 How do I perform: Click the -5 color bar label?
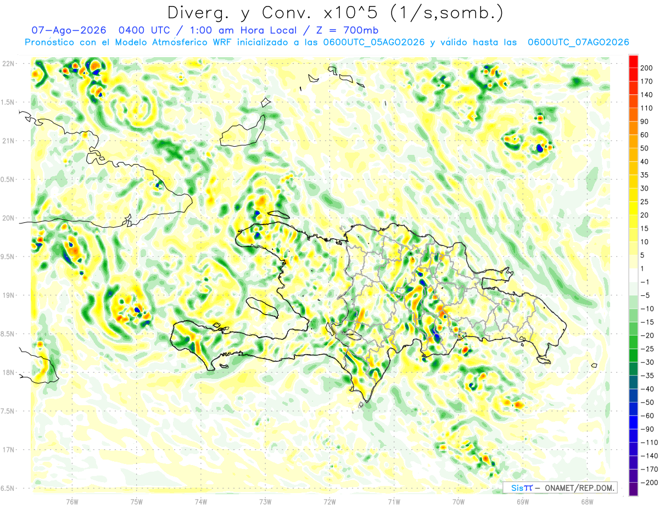click(645, 295)
